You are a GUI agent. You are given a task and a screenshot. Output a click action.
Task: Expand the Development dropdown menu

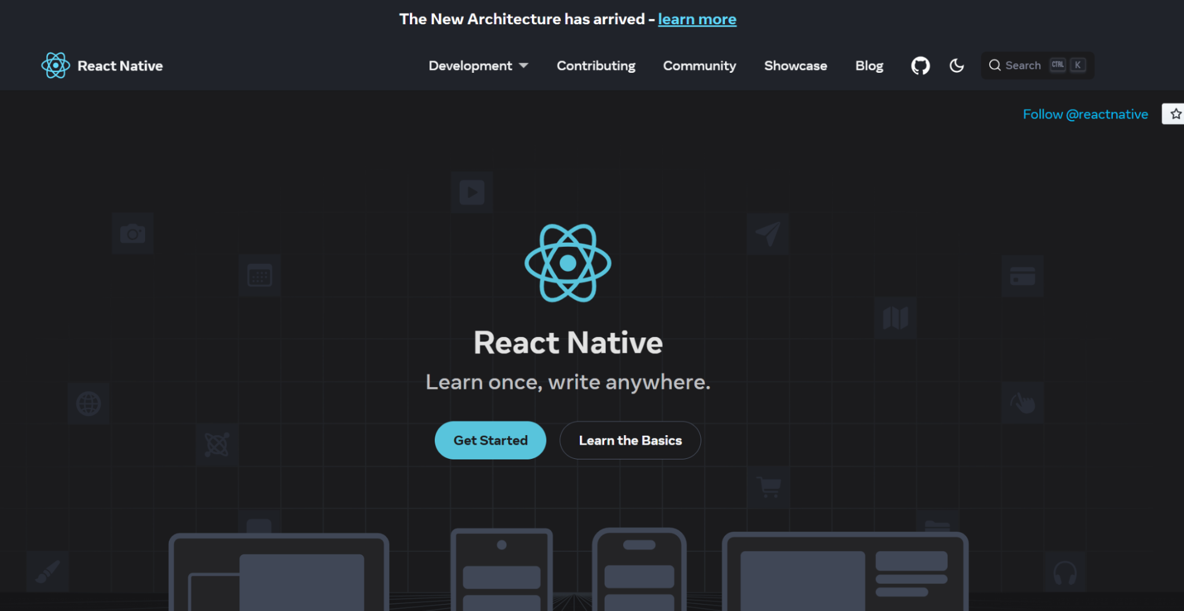click(x=478, y=65)
